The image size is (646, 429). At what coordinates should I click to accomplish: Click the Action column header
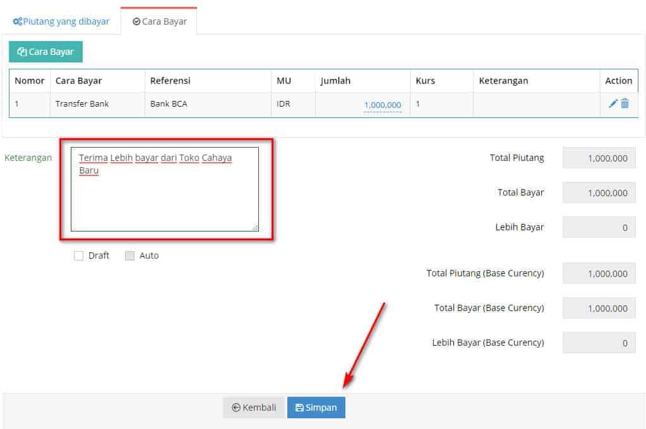618,81
